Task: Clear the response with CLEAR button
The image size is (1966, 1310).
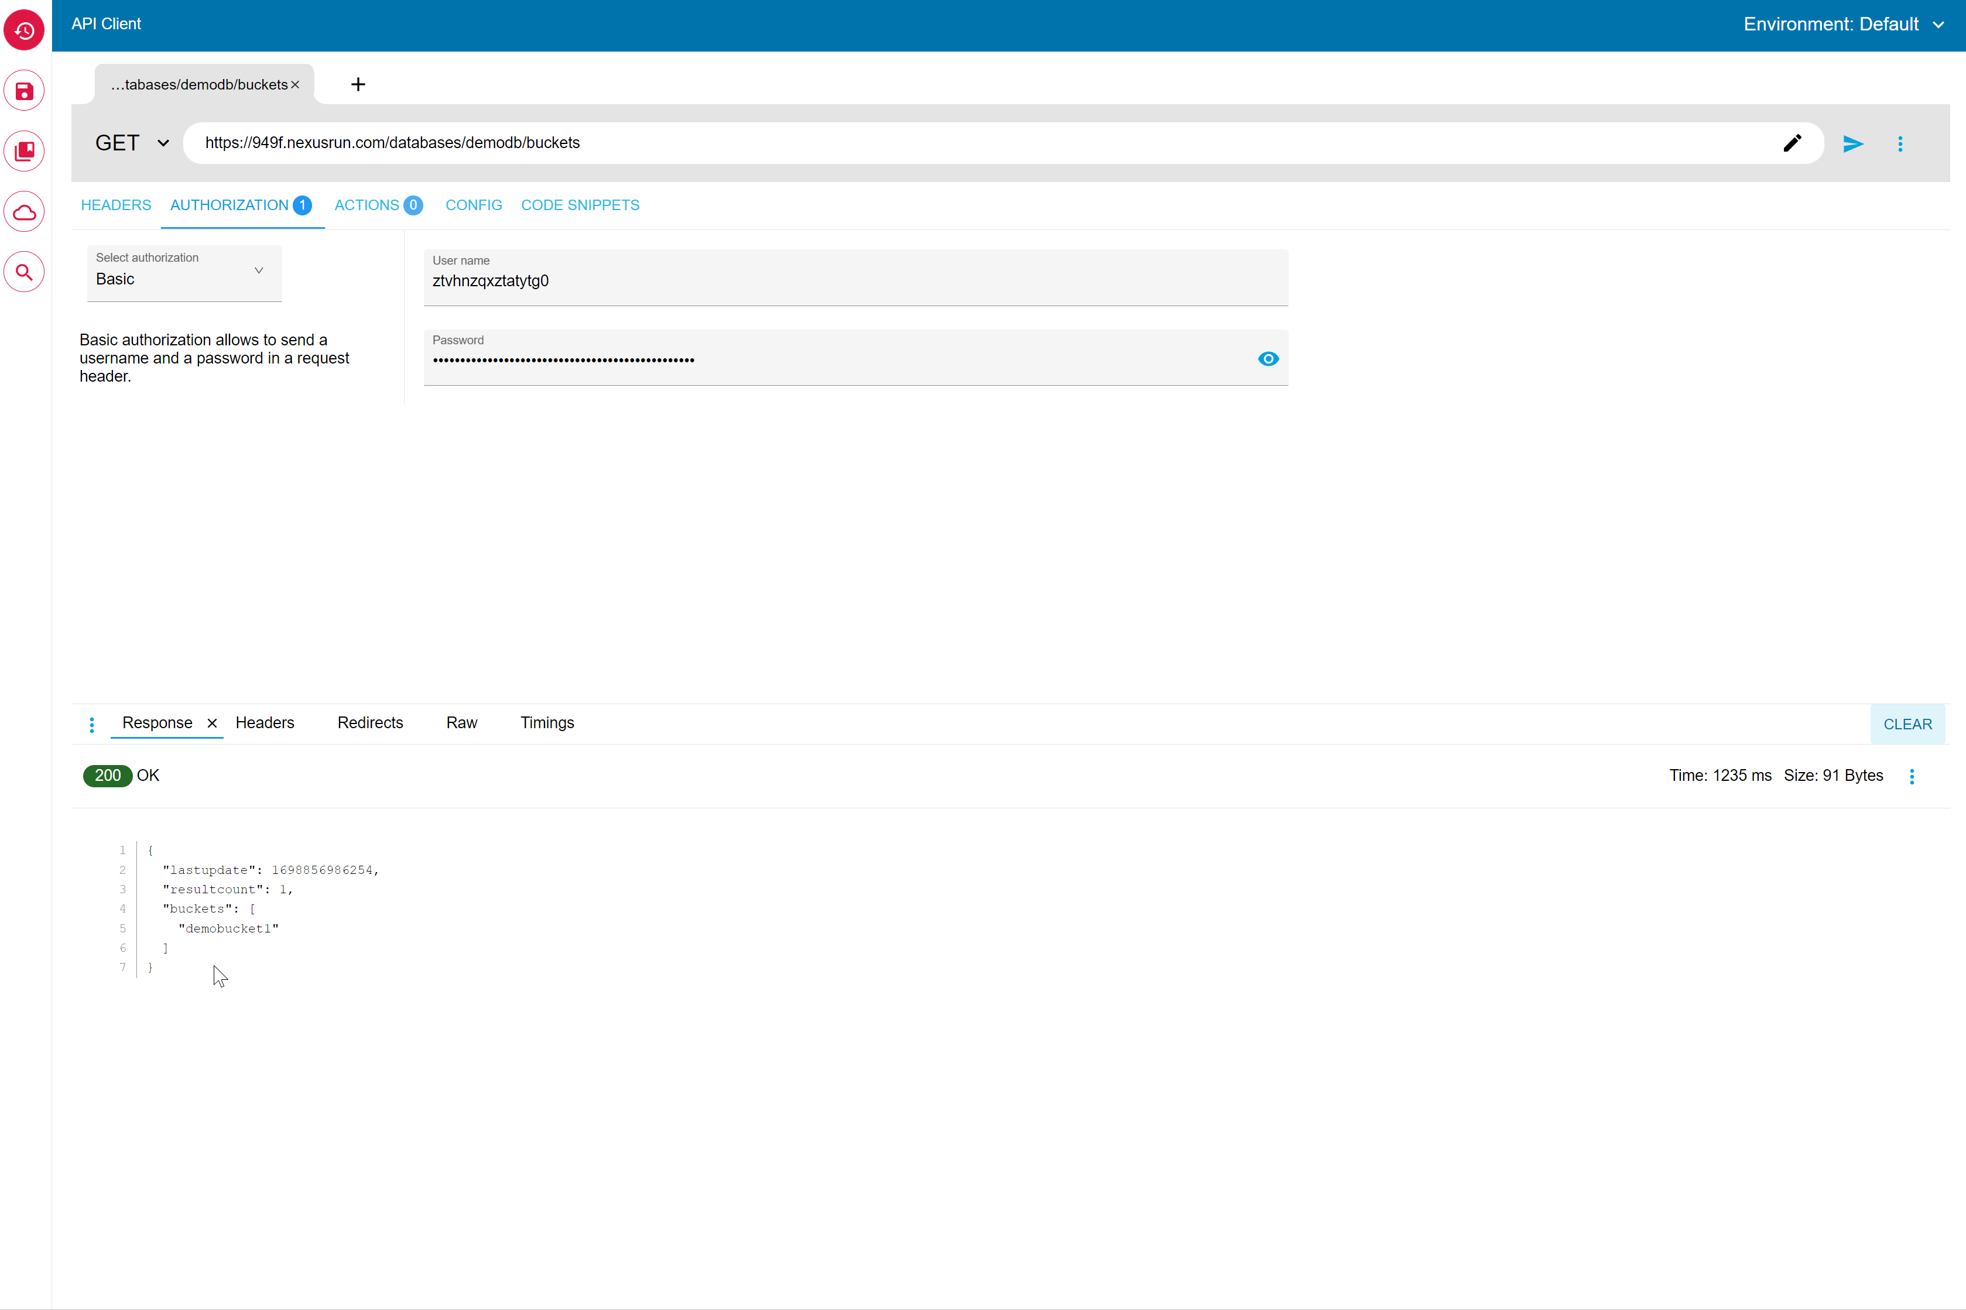Action: 1907,724
